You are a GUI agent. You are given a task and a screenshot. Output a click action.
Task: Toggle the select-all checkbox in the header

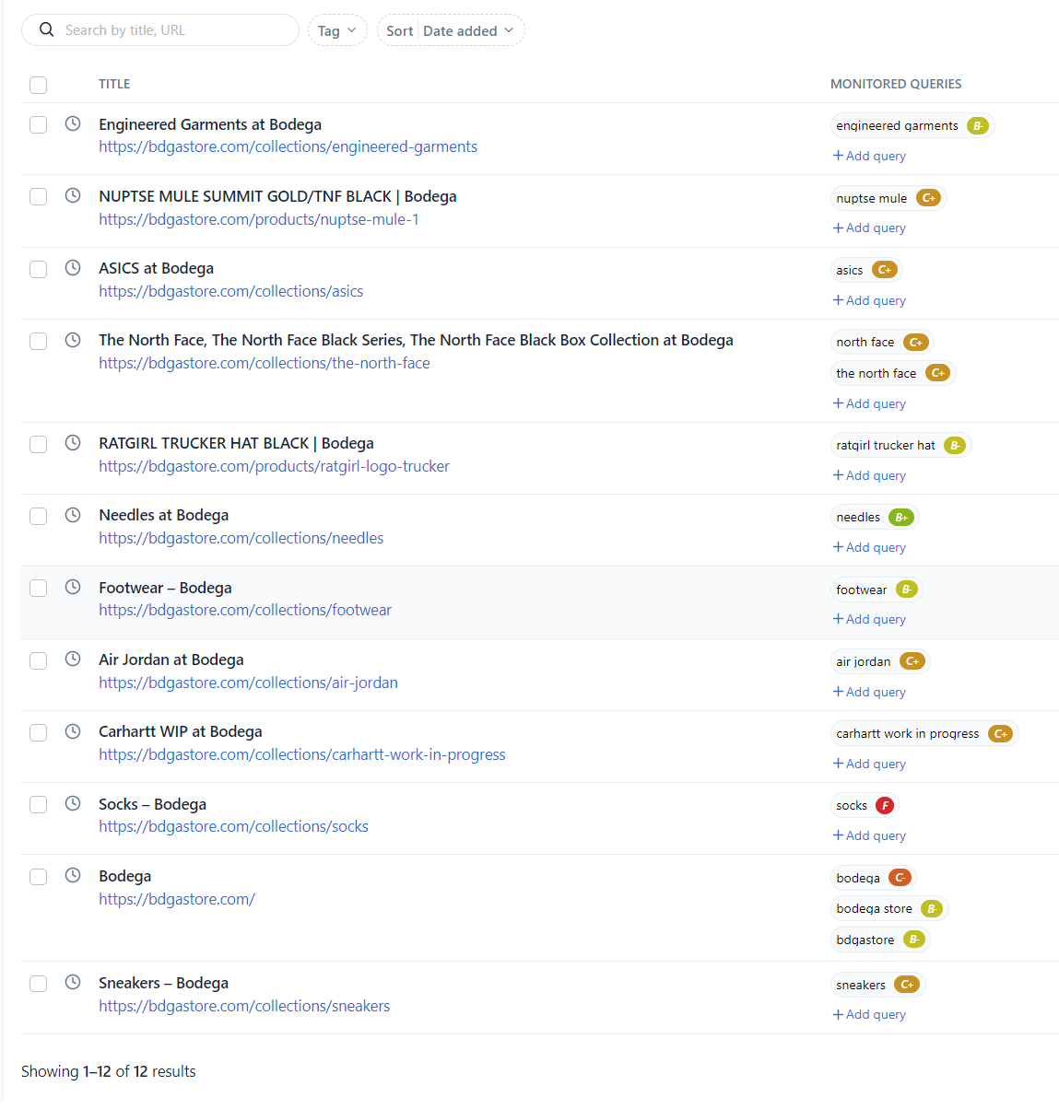click(38, 85)
